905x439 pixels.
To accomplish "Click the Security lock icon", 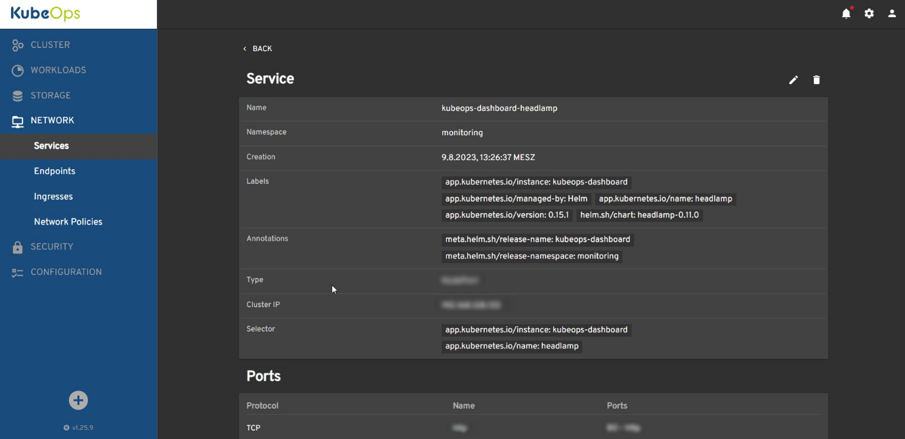I will point(18,247).
